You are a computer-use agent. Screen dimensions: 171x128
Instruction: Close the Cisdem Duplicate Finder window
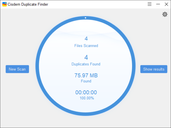click(166, 4)
